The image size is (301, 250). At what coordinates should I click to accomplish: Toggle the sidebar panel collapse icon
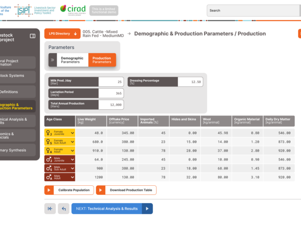pos(33,36)
